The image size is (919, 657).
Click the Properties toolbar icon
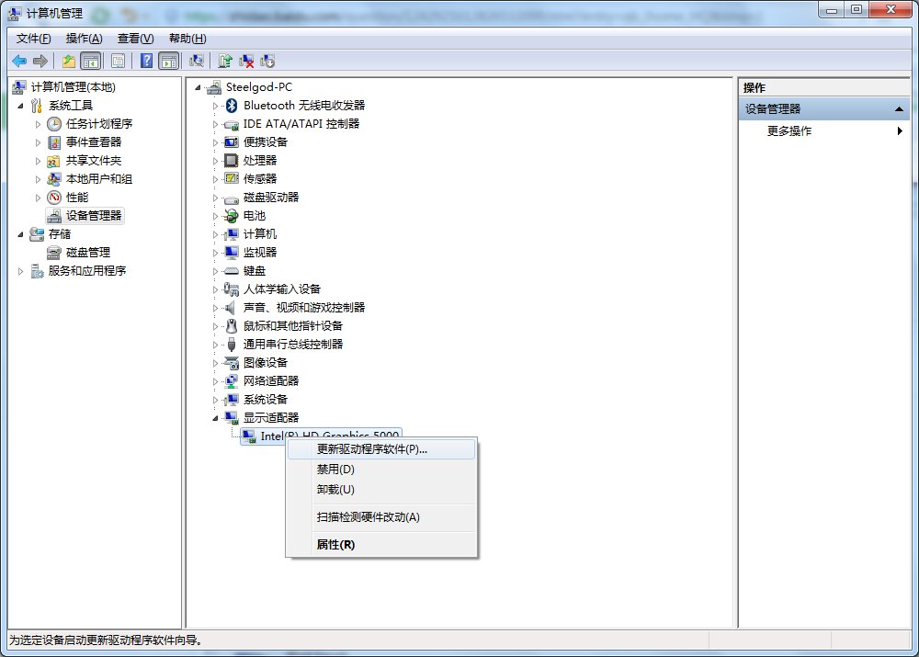pyautogui.click(x=116, y=61)
